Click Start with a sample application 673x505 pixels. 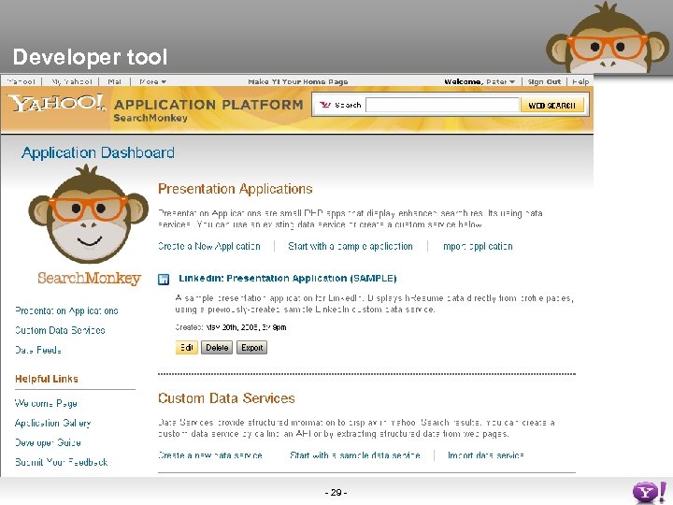(x=351, y=246)
